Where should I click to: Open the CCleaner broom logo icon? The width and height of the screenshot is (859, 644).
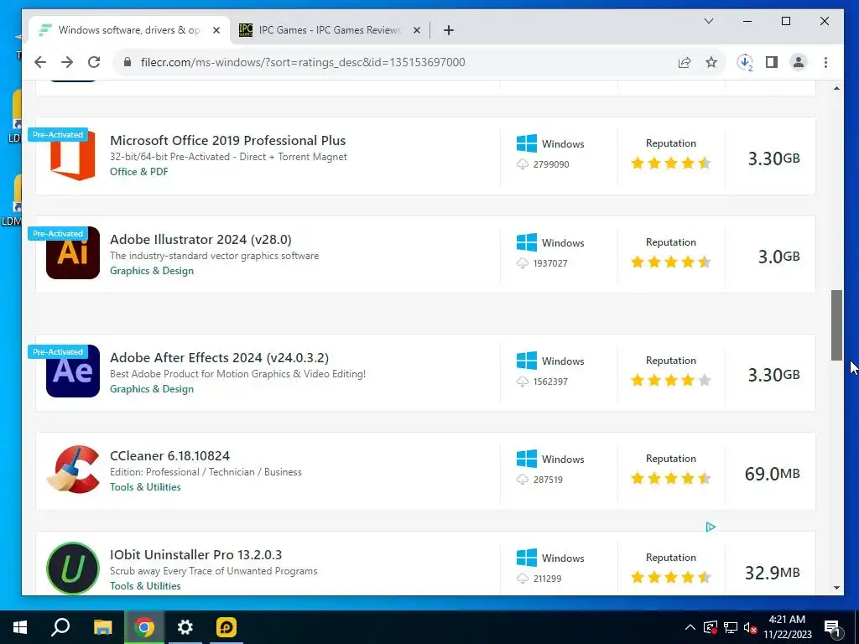tap(73, 470)
